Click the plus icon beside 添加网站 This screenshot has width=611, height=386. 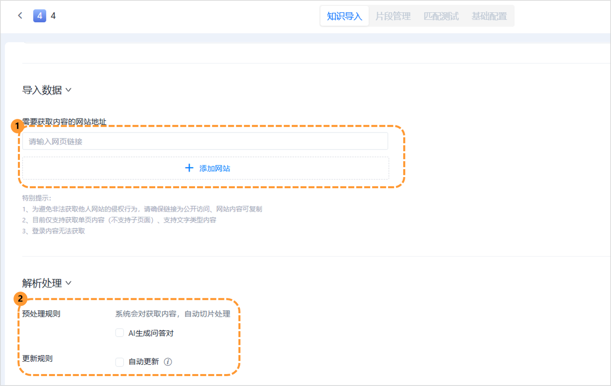click(x=189, y=168)
